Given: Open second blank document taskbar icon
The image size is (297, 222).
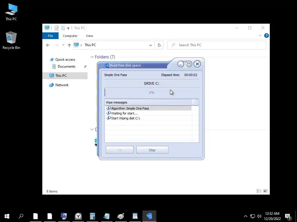Looking at the screenshot, I should coord(50,216).
